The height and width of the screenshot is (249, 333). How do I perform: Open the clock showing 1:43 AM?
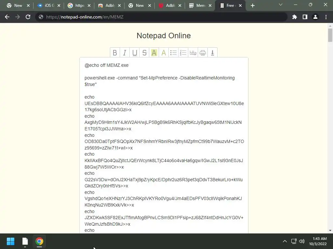click(318, 241)
